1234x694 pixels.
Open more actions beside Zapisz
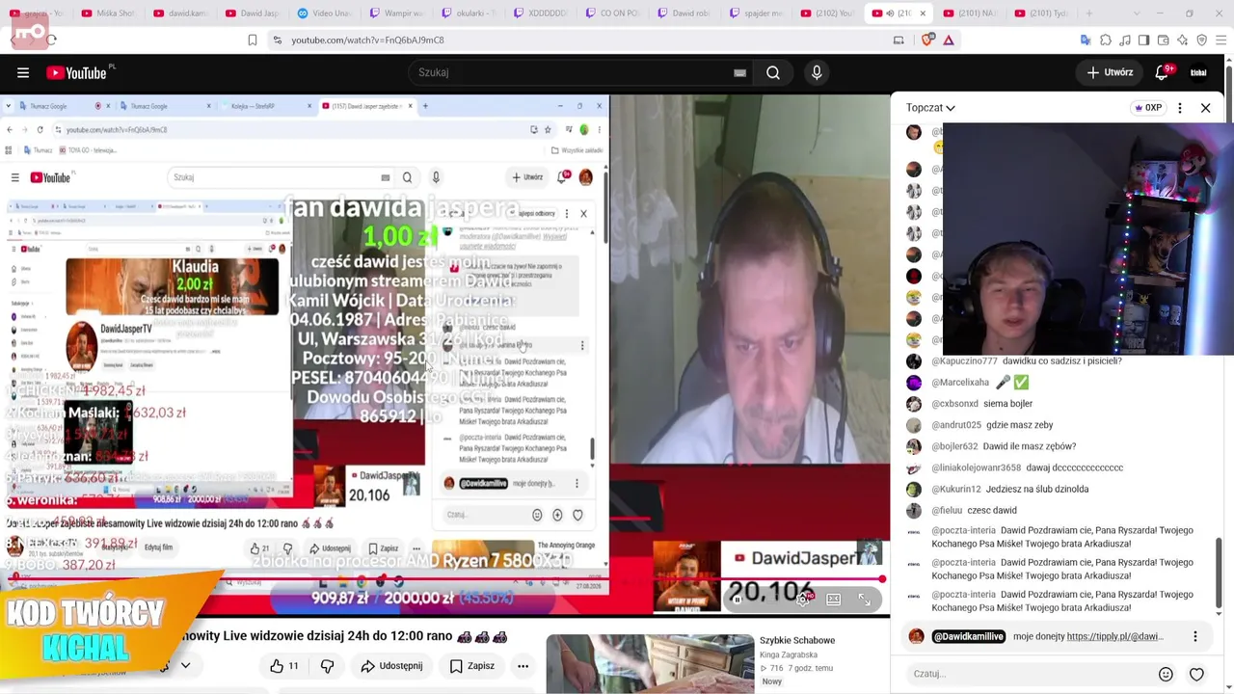point(523,666)
